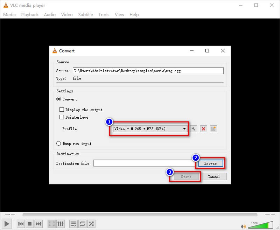Open the Tools menu

click(x=104, y=15)
